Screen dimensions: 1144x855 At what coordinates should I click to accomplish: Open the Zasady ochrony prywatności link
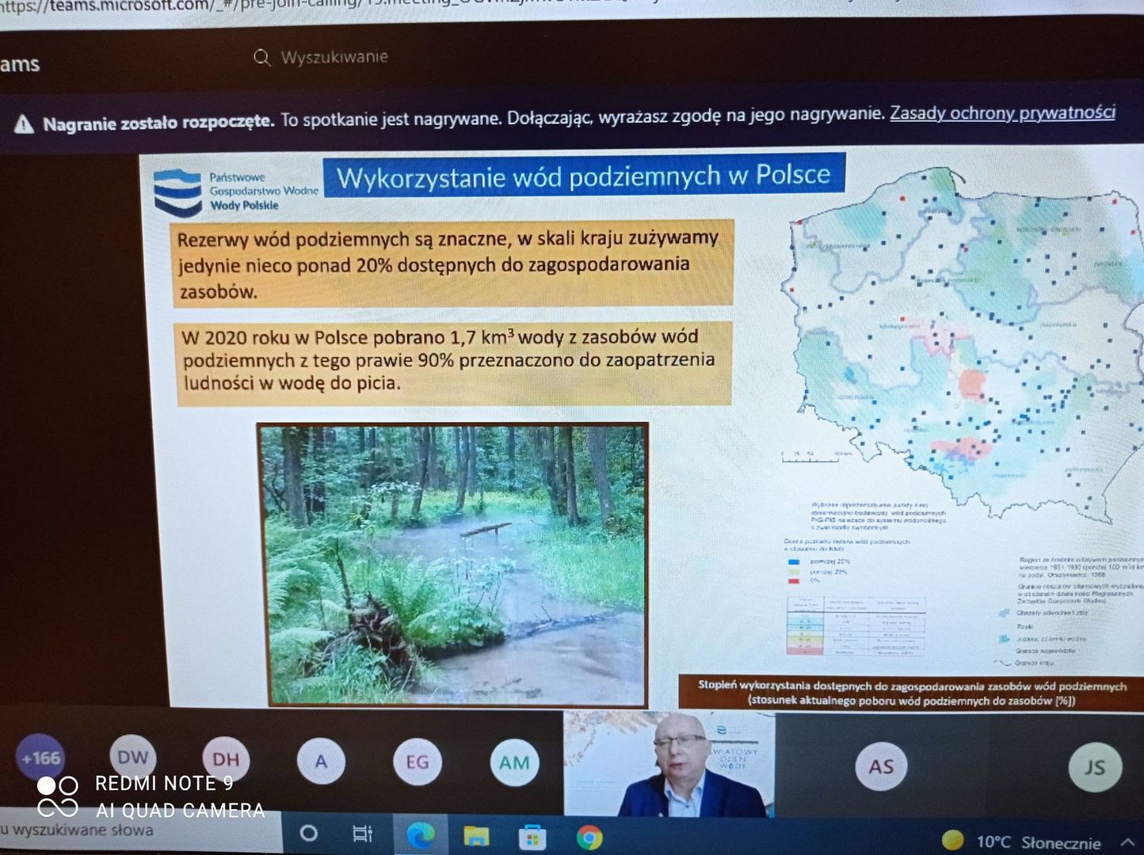[1002, 112]
